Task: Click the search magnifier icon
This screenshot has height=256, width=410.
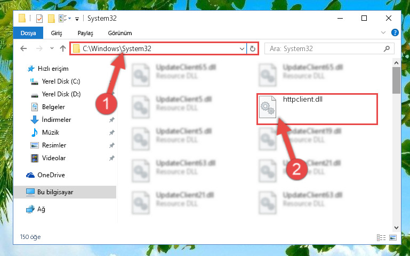Action: click(x=387, y=49)
